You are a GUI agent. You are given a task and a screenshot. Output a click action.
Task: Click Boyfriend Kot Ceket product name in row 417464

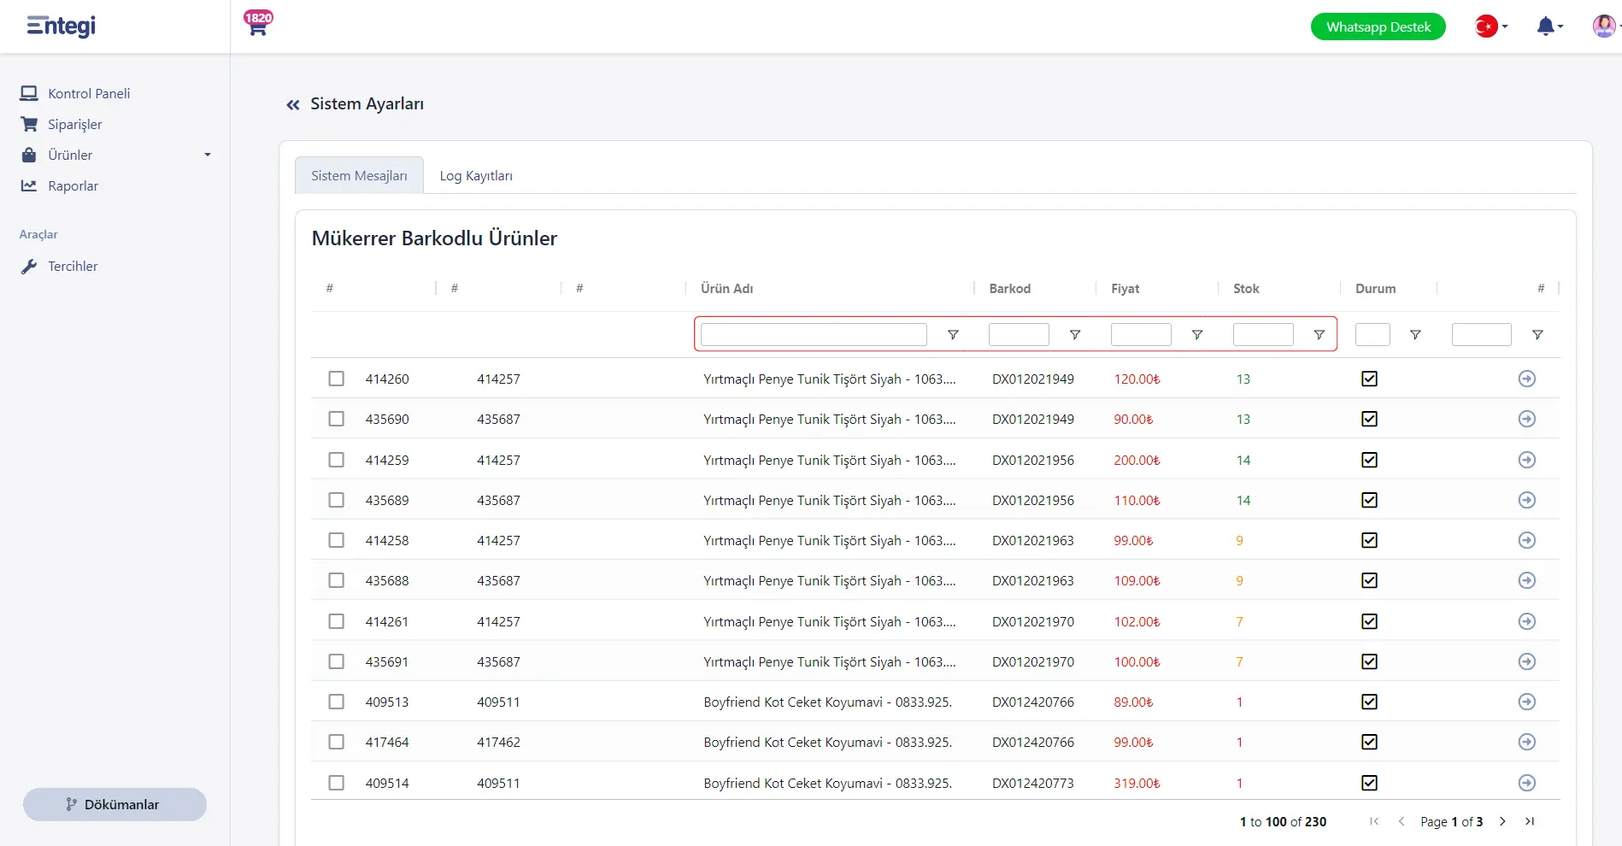(827, 742)
